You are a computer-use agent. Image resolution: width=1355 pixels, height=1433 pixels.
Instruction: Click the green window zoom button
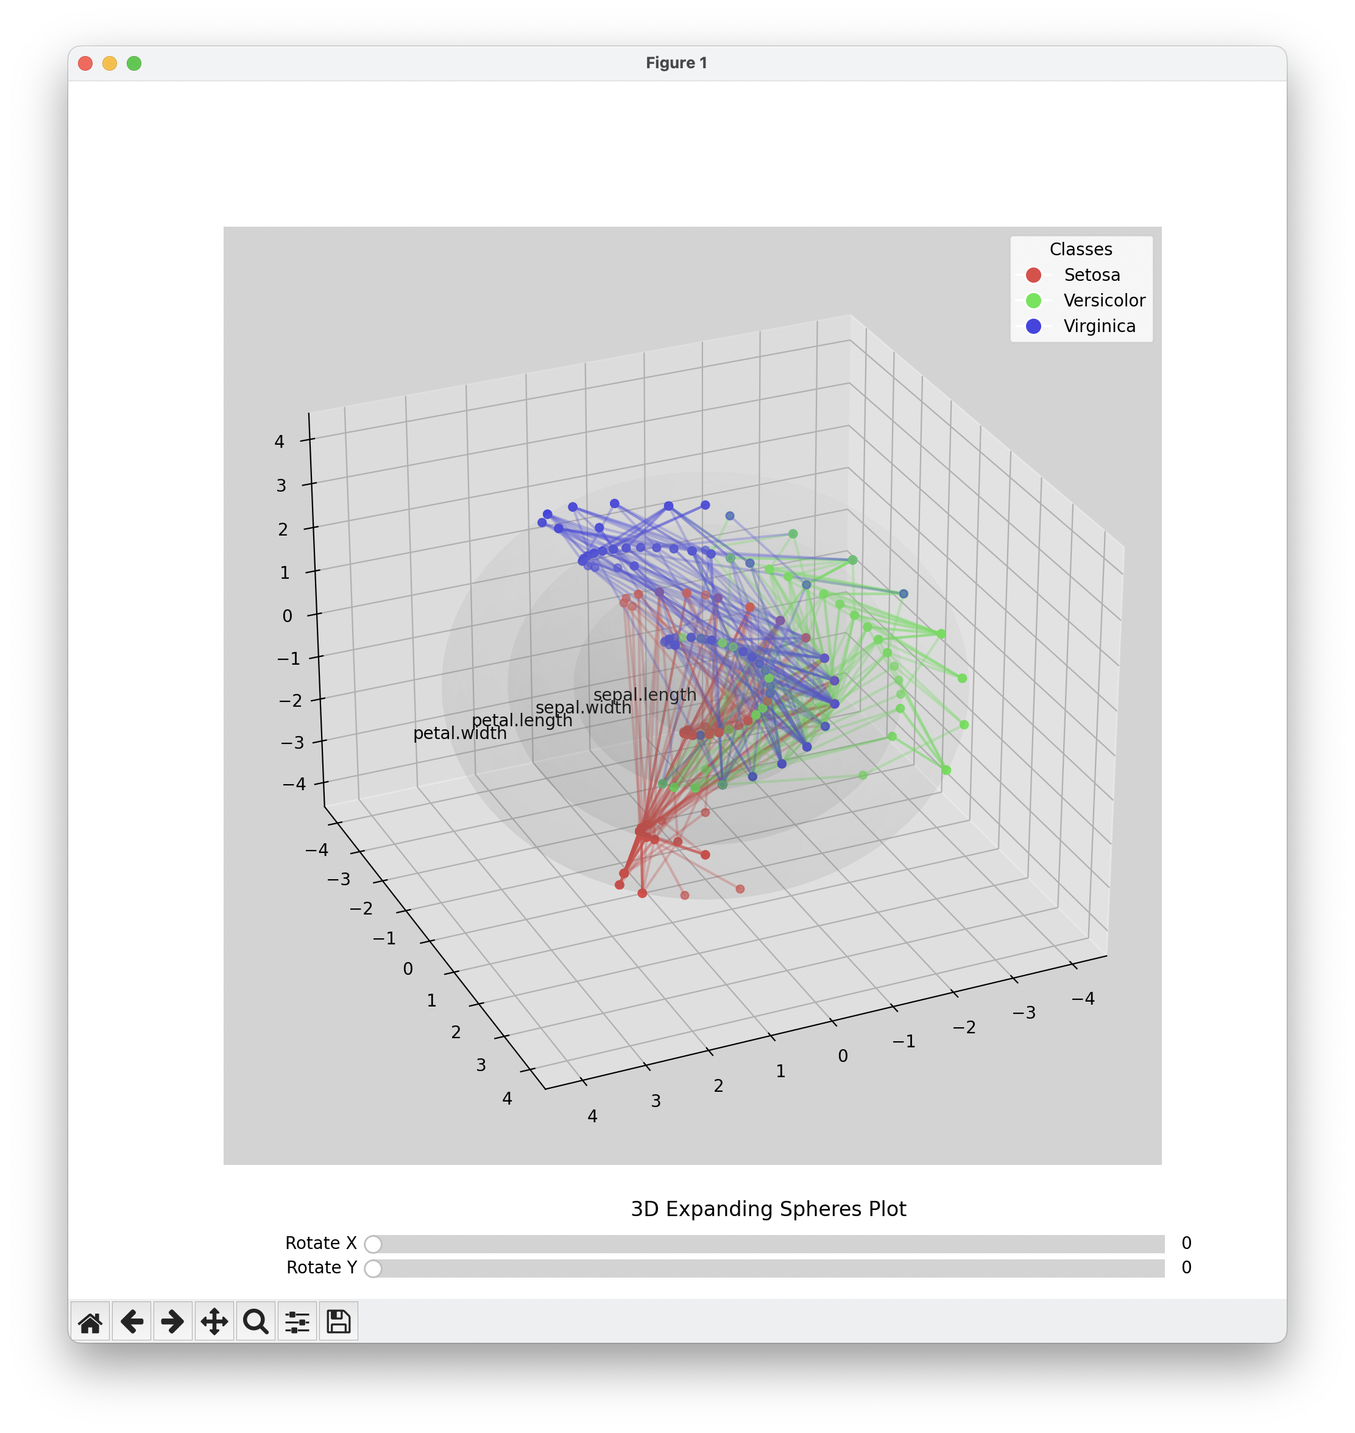133,63
